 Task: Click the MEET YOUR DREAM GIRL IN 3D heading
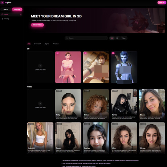(x=56, y=16)
